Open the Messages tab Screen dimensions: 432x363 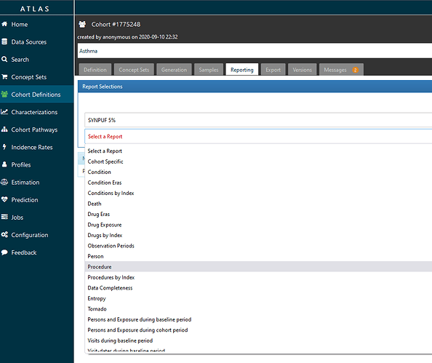(x=341, y=69)
